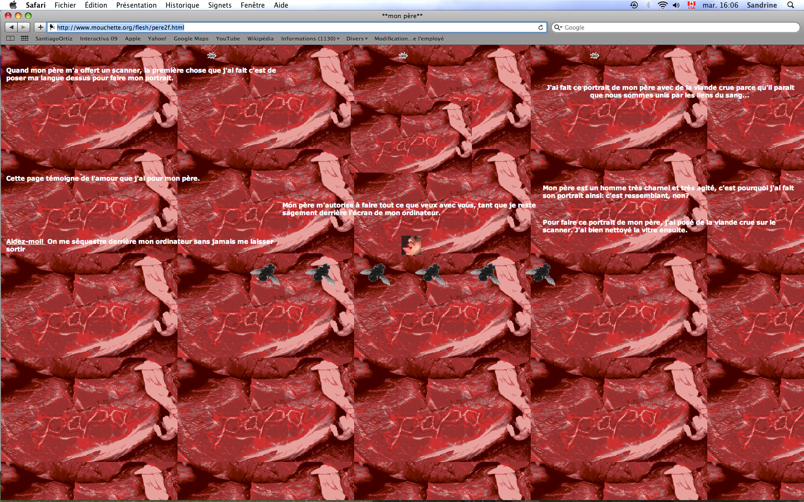Click the second fly from the left
Screen dimensions: 804x502
(321, 274)
